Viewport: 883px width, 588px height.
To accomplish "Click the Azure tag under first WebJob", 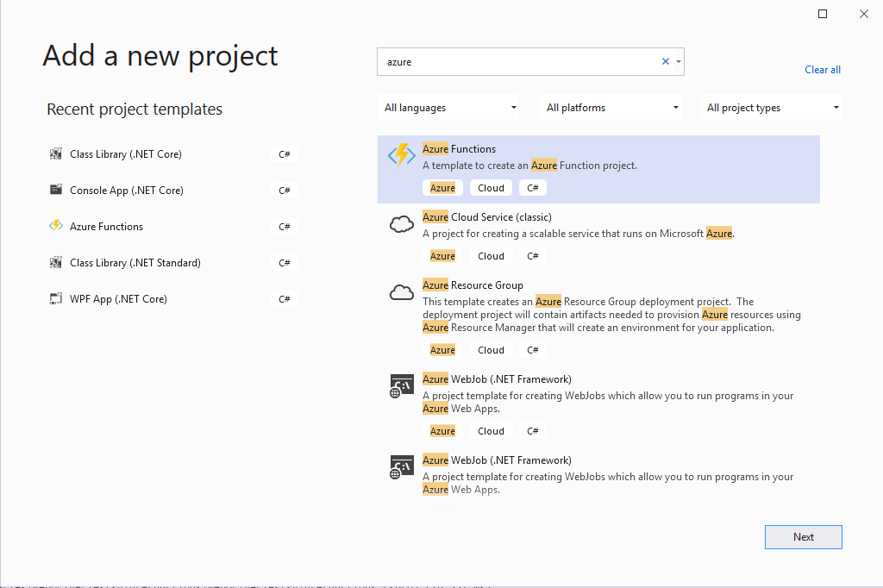I will pos(442,431).
